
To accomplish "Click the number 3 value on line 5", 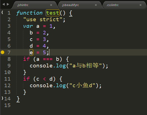I will click(44, 39).
